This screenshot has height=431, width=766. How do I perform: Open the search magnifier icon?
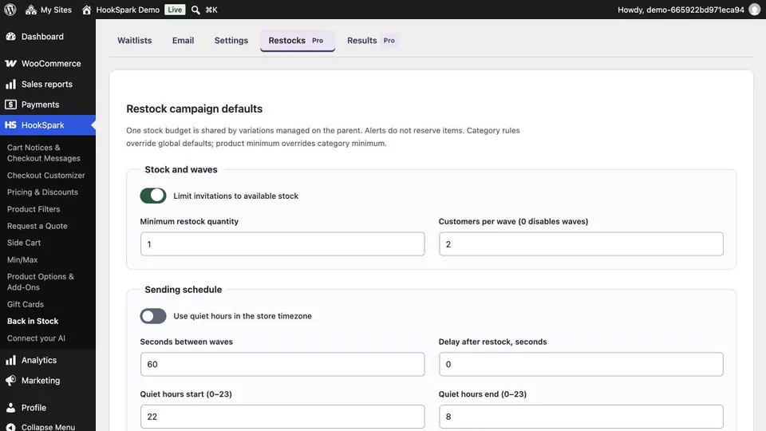click(x=195, y=10)
